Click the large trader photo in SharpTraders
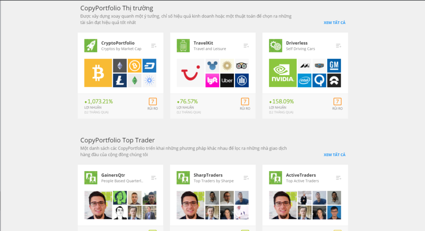The height and width of the screenshot is (231, 425). tap(191, 205)
